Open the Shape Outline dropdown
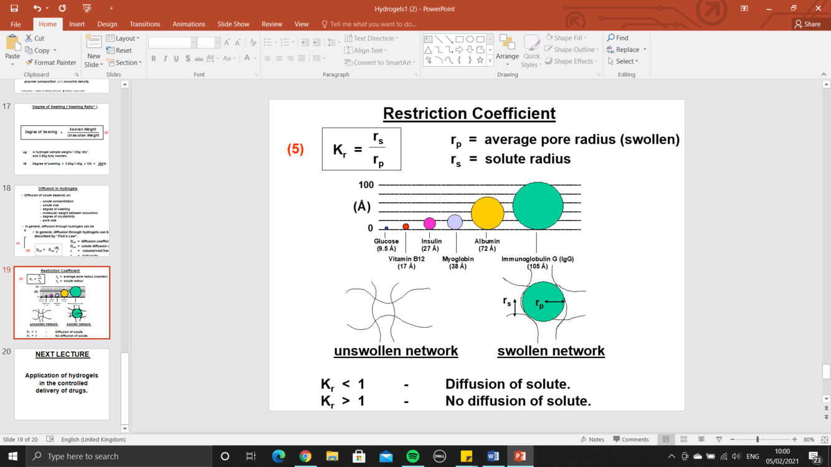Screen dimensions: 831x467 tap(571, 50)
